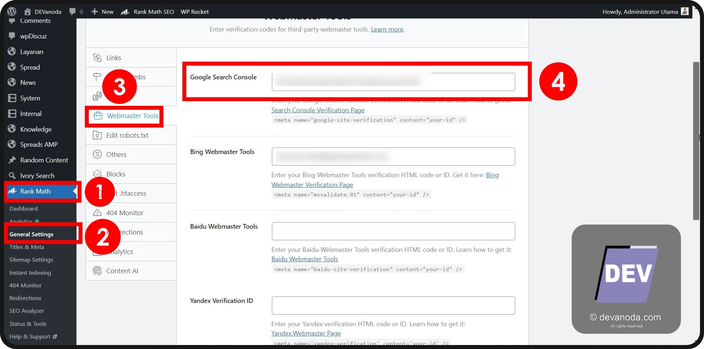704x349 pixels.
Task: Open 404 Monitor in Rank Math submenu
Action: 25,285
